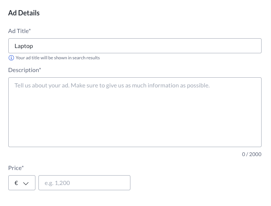The image size is (271, 206).
Task: Click the ad title search results hint text
Action: 58,58
